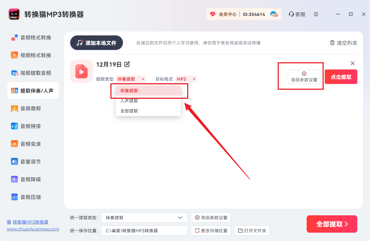Expand the 目标格式 MP3 dropdown
The height and width of the screenshot is (241, 370).
(x=194, y=79)
